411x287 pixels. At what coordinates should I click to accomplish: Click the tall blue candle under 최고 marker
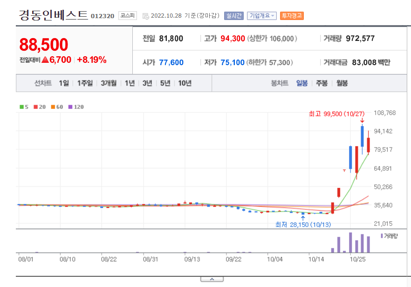(x=362, y=137)
